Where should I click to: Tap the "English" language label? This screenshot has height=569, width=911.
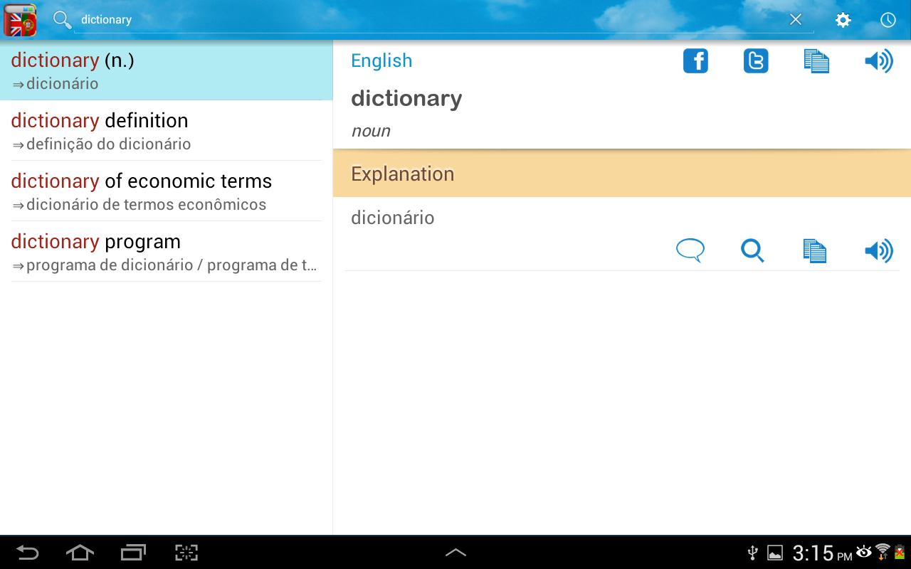381,60
